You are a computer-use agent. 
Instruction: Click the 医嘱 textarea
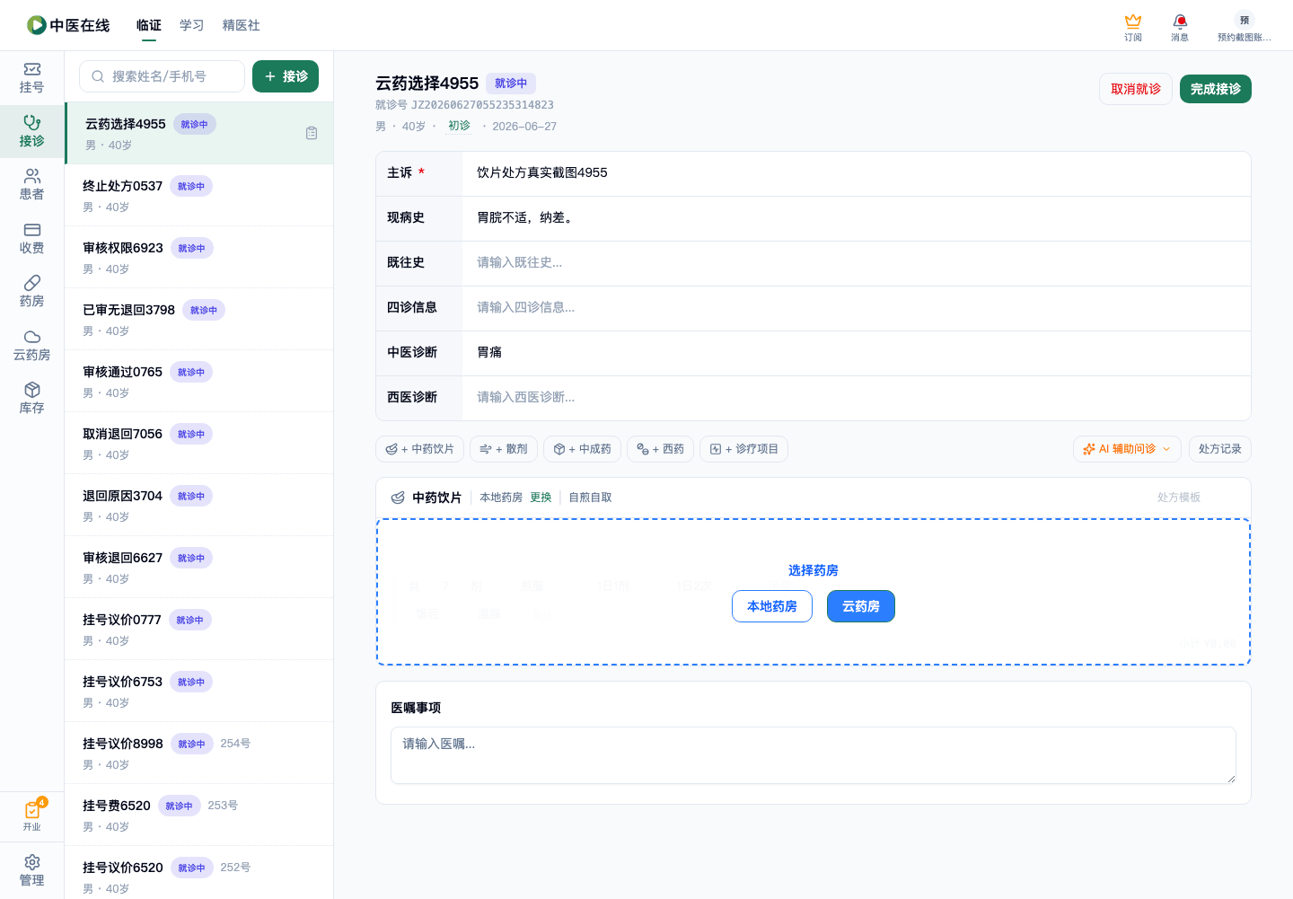[814, 755]
